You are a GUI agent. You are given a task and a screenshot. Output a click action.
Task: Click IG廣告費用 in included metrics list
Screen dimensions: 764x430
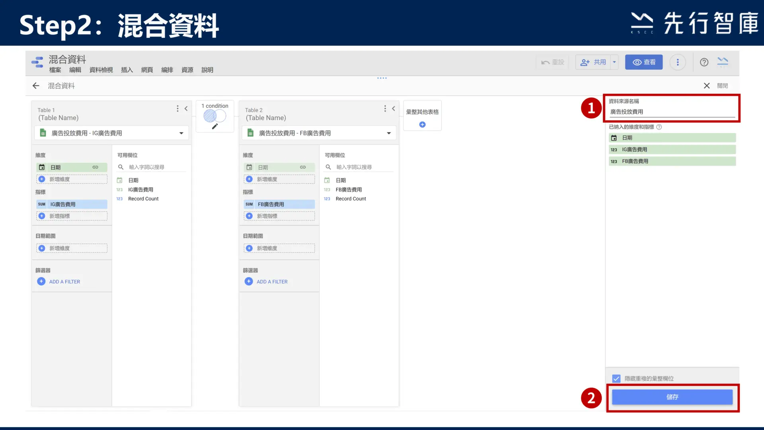point(672,150)
